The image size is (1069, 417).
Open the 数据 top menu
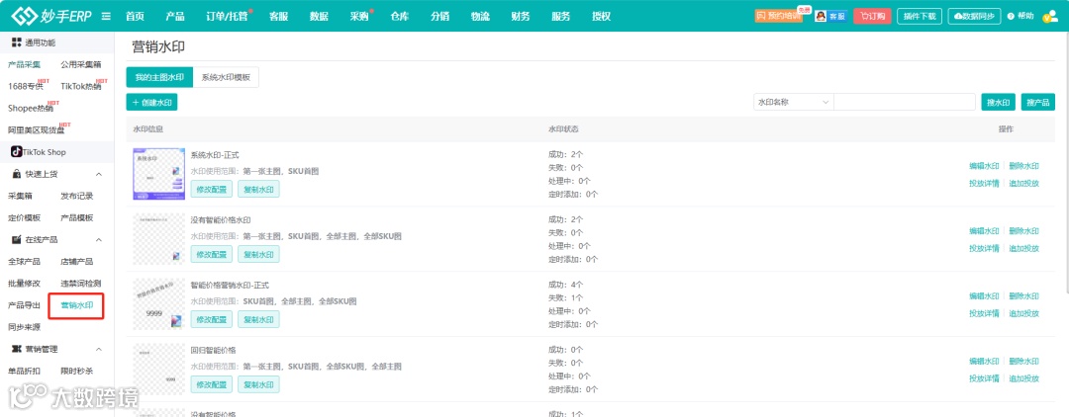tap(319, 17)
